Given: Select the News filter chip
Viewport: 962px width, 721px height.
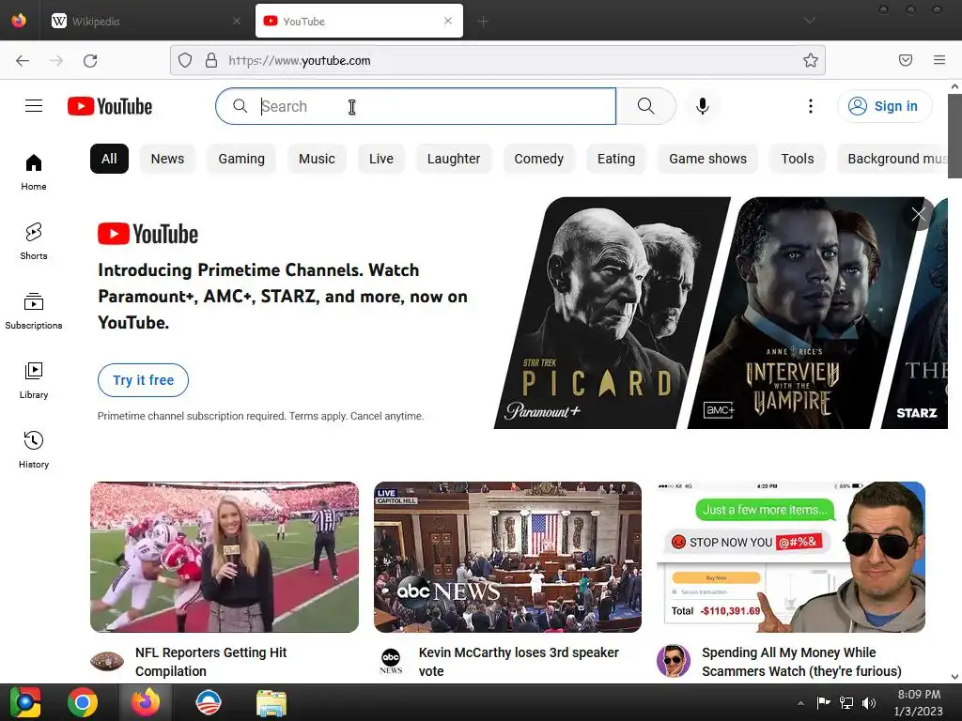Looking at the screenshot, I should [167, 159].
